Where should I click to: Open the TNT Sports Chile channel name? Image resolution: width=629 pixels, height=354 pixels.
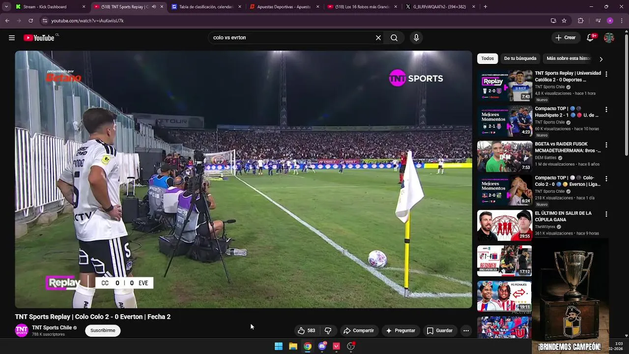pos(52,327)
